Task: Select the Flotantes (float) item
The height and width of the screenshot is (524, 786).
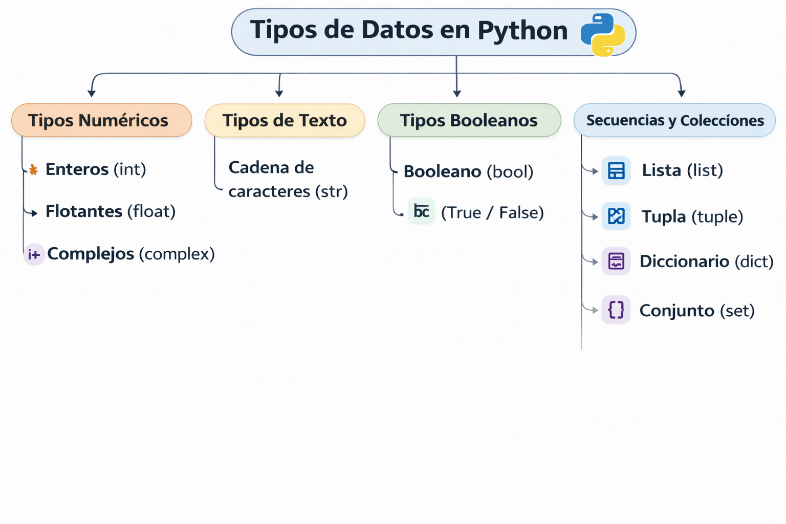Action: (x=111, y=211)
